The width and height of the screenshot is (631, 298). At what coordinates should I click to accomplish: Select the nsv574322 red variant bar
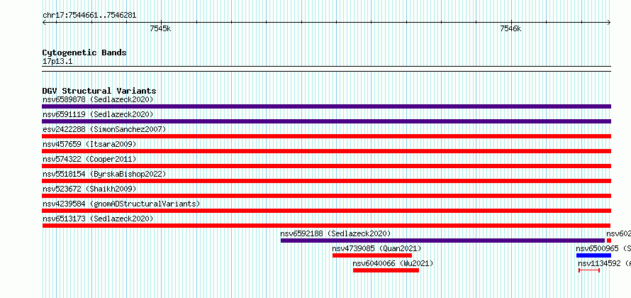click(326, 166)
